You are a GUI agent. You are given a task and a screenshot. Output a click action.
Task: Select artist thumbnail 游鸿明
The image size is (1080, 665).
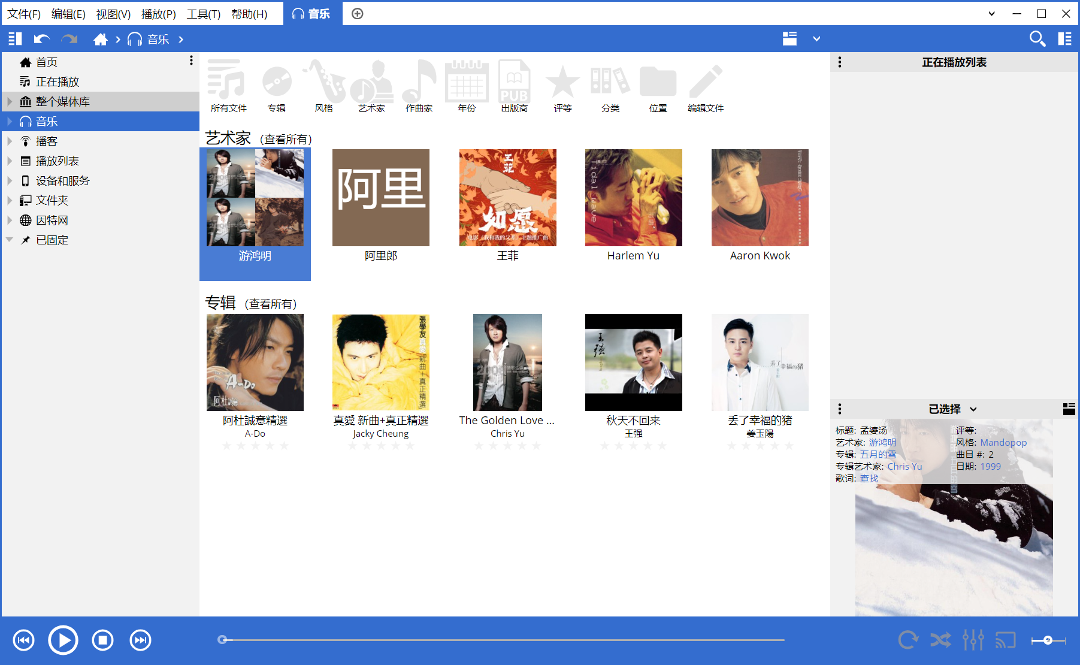(x=255, y=198)
